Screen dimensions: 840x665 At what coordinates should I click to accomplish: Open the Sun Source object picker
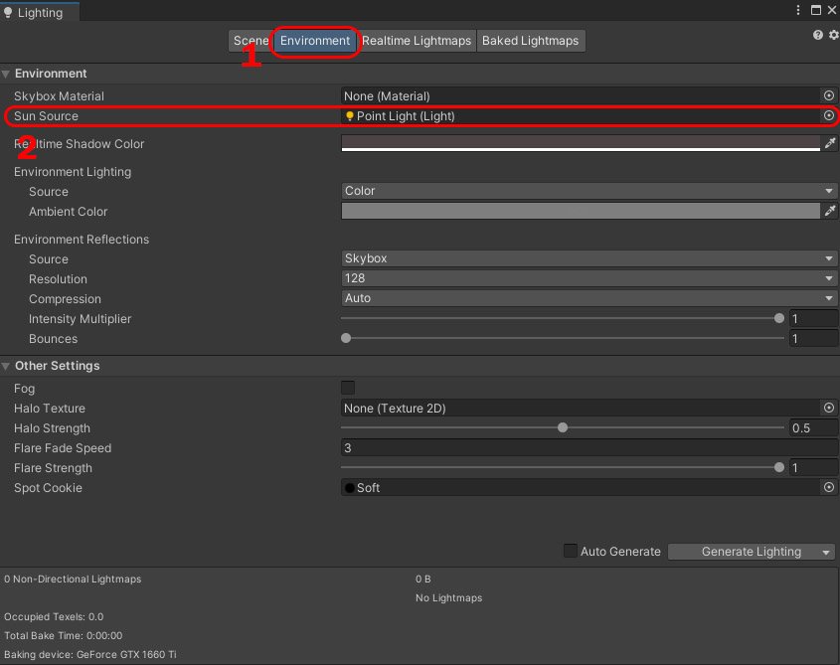(x=828, y=115)
